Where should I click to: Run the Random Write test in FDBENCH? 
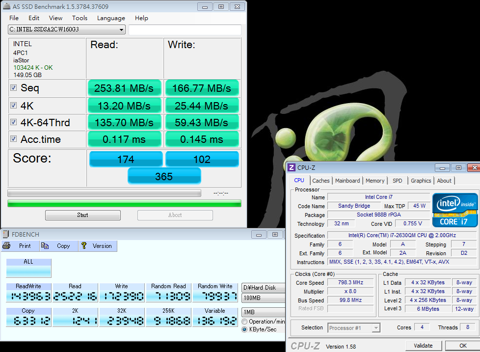tap(215, 292)
